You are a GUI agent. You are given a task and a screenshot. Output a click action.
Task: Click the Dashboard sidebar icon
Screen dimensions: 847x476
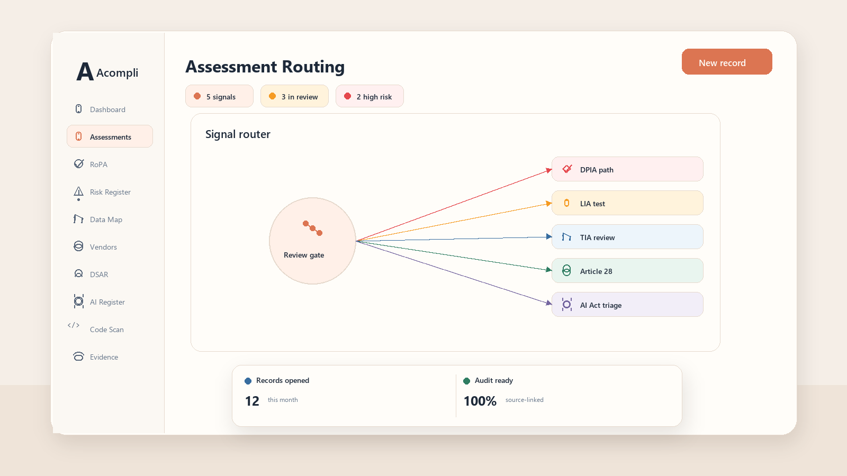[x=78, y=109]
